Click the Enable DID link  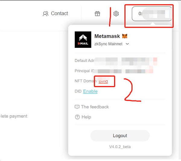click(x=90, y=91)
